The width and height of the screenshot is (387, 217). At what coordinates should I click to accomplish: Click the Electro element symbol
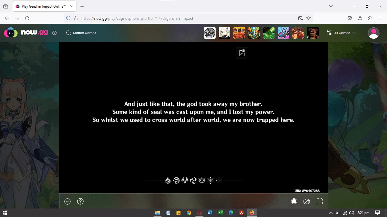[193, 180]
